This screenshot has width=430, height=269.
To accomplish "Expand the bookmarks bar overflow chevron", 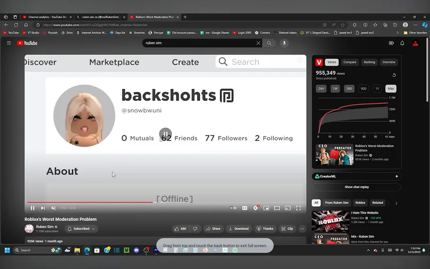I will coord(398,32).
